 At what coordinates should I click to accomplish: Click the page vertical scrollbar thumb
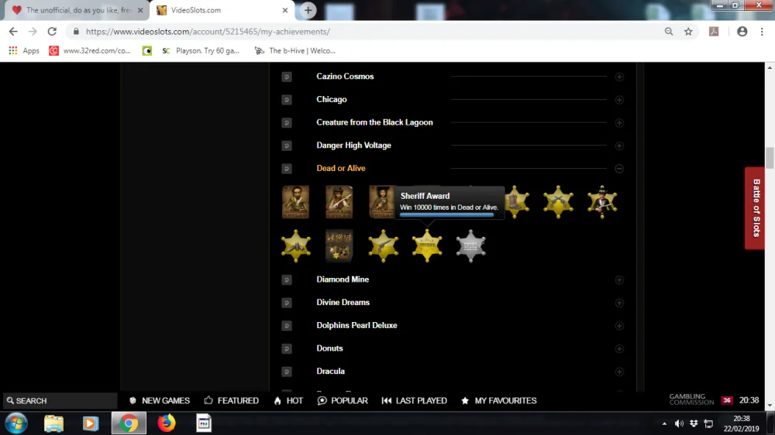point(770,158)
